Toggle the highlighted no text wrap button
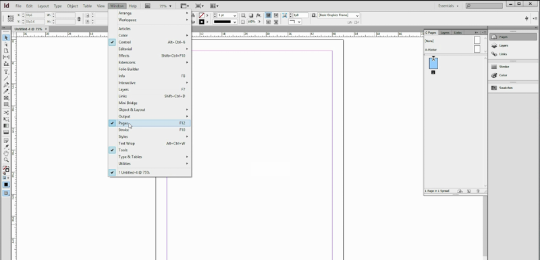540x260 pixels. [x=268, y=16]
